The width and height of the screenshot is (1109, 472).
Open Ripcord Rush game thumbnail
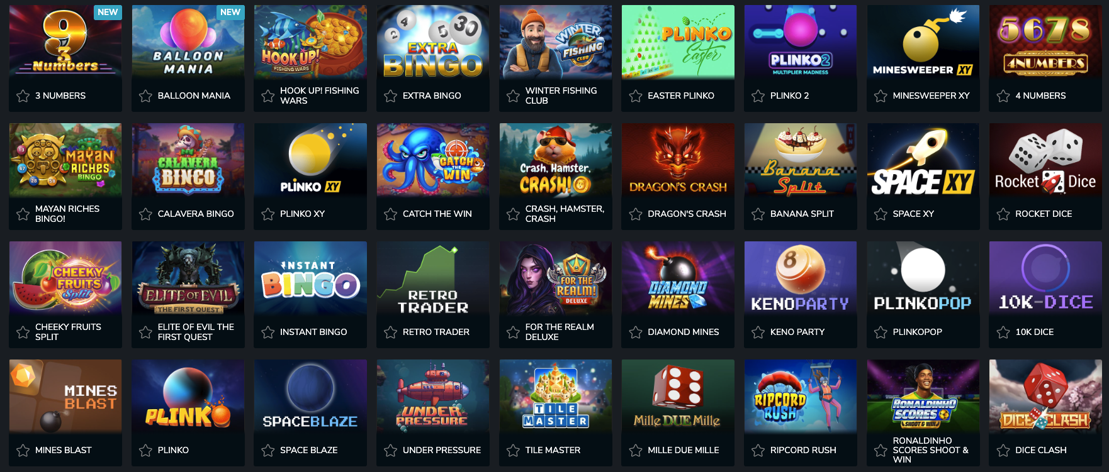[x=801, y=397]
